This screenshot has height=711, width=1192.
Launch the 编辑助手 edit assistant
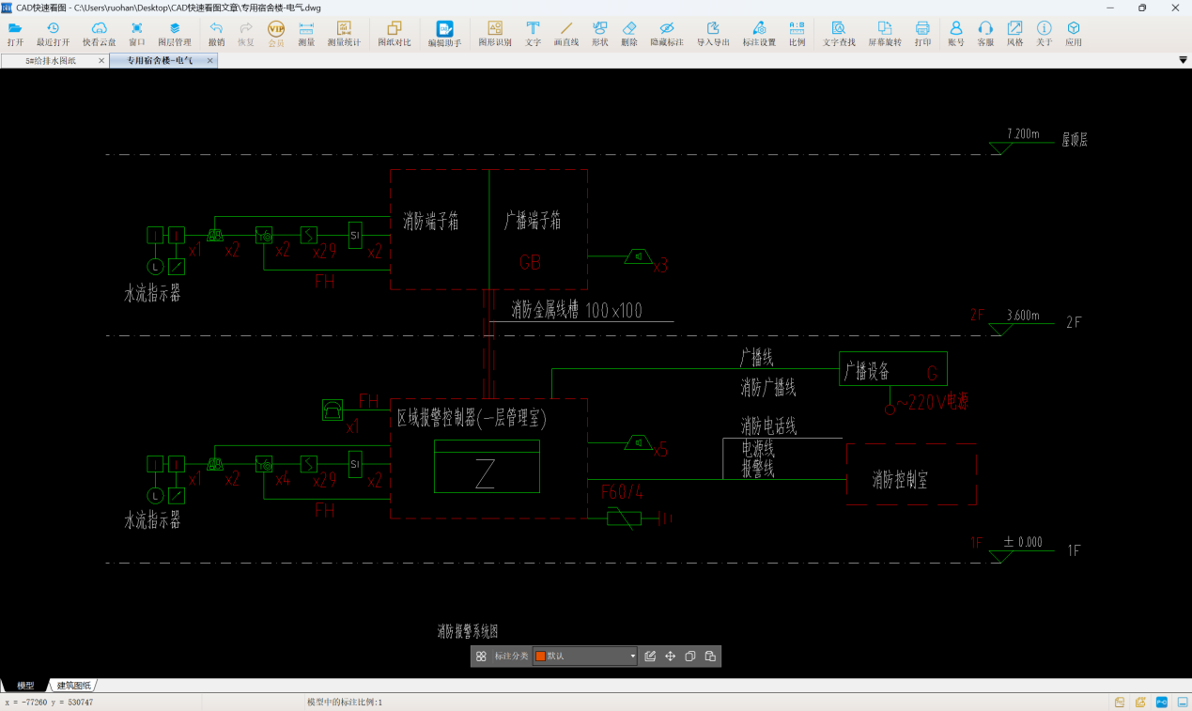tap(444, 34)
